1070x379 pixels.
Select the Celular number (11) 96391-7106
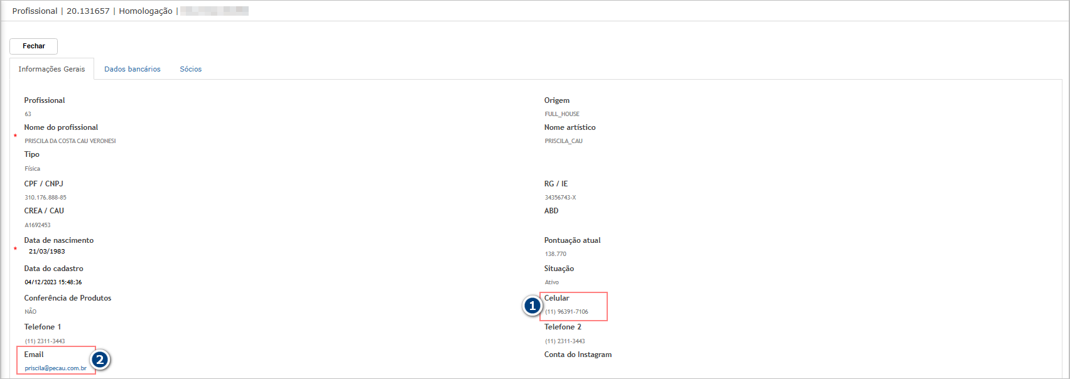point(566,312)
